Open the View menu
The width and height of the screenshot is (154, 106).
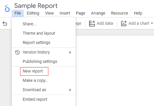[49, 13]
